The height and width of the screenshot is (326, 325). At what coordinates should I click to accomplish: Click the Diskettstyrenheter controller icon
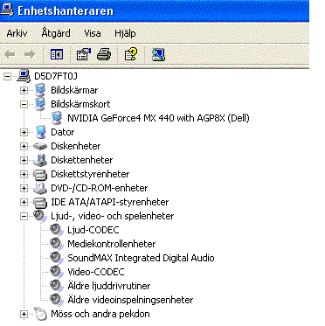[40, 174]
